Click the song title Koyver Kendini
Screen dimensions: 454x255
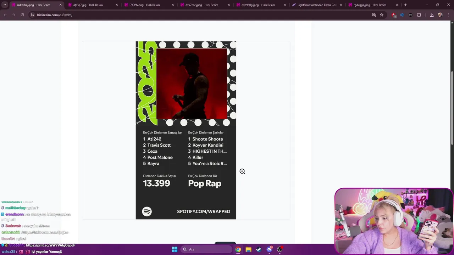point(208,145)
